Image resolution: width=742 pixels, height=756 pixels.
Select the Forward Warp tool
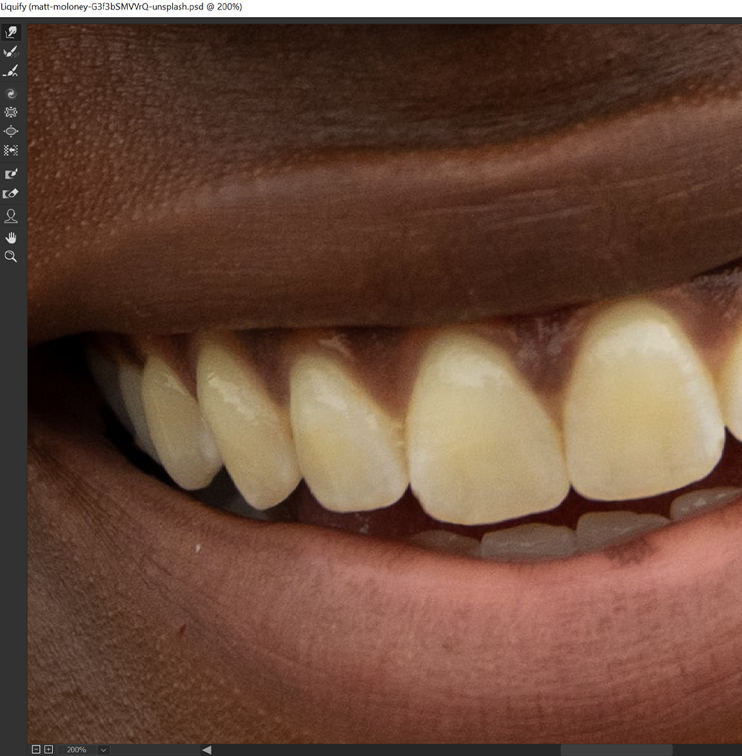10,33
